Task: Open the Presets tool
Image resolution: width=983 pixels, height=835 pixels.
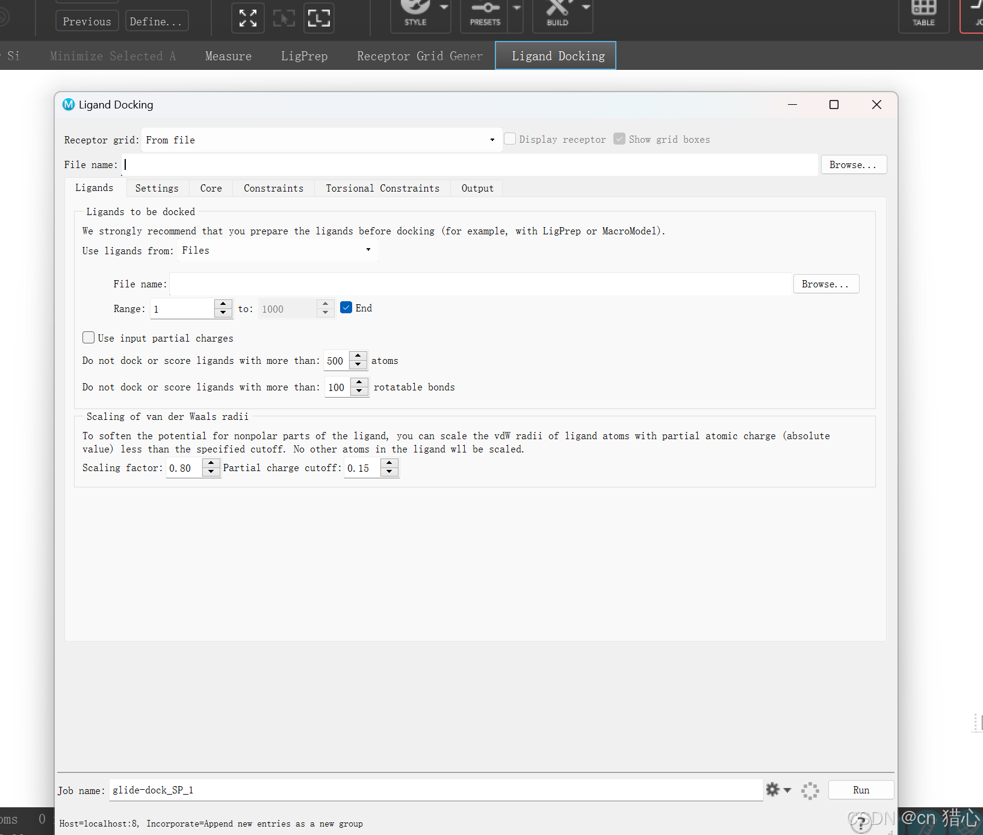Action: point(485,14)
